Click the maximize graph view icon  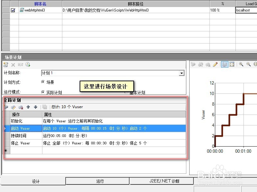pyautogui.click(x=232, y=64)
